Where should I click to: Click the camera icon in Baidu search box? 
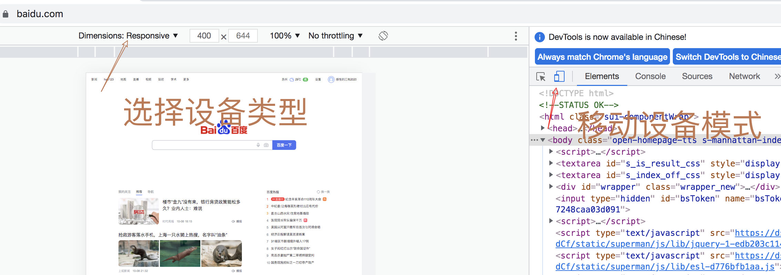[x=266, y=145]
